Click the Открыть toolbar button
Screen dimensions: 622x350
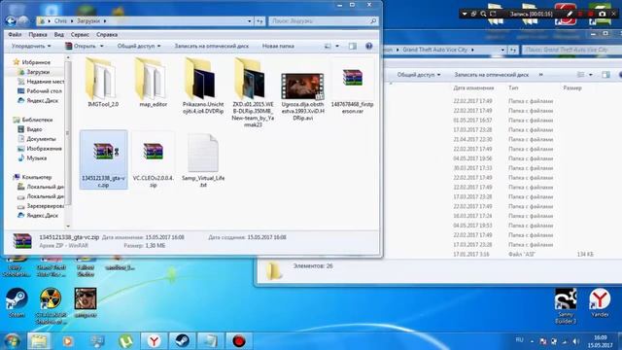[81, 46]
